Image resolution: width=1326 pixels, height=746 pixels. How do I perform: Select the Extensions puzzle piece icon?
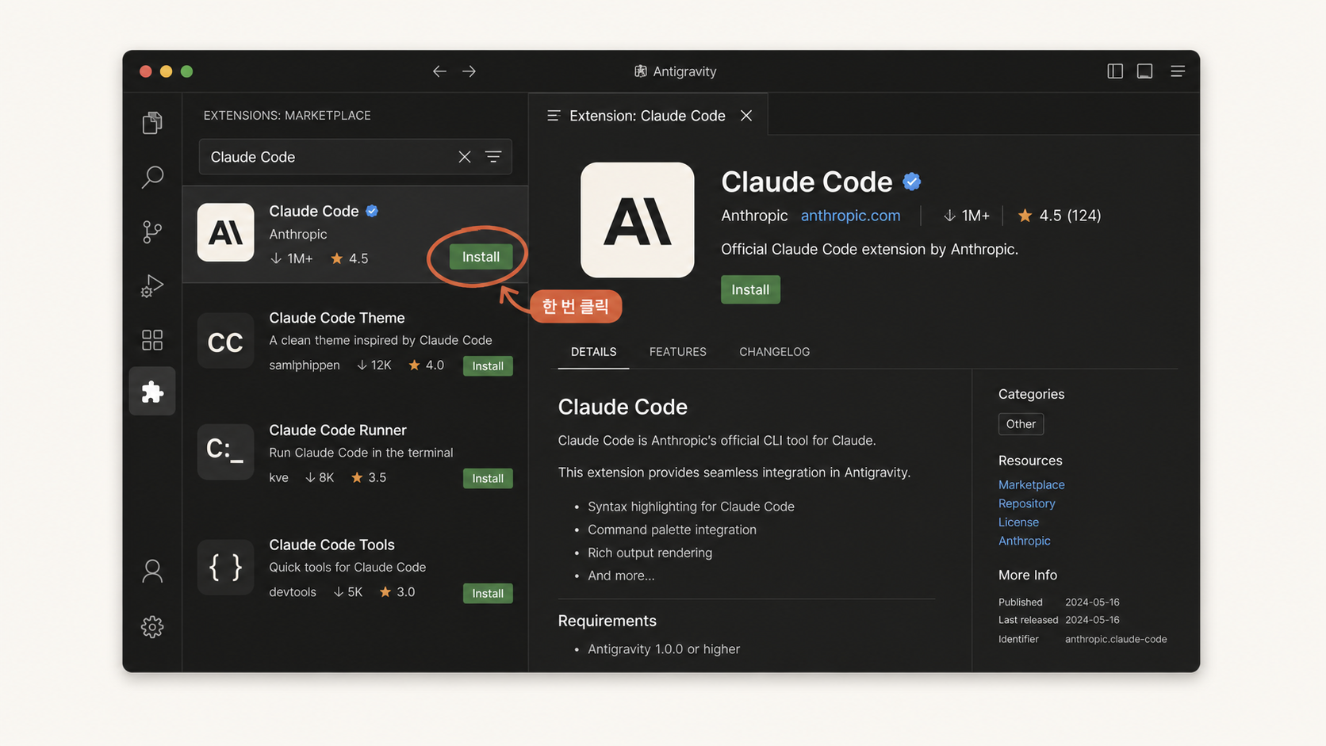tap(152, 392)
